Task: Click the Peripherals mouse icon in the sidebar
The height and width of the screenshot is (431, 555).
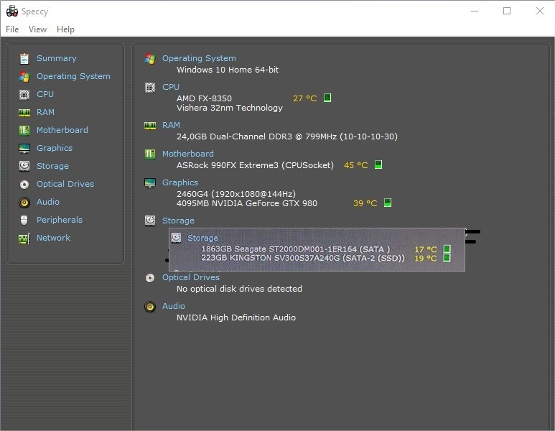Action: click(x=24, y=221)
